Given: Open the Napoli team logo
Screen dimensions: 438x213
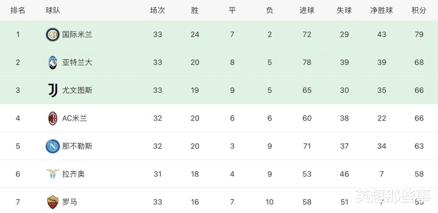Looking at the screenshot, I should coord(53,146).
